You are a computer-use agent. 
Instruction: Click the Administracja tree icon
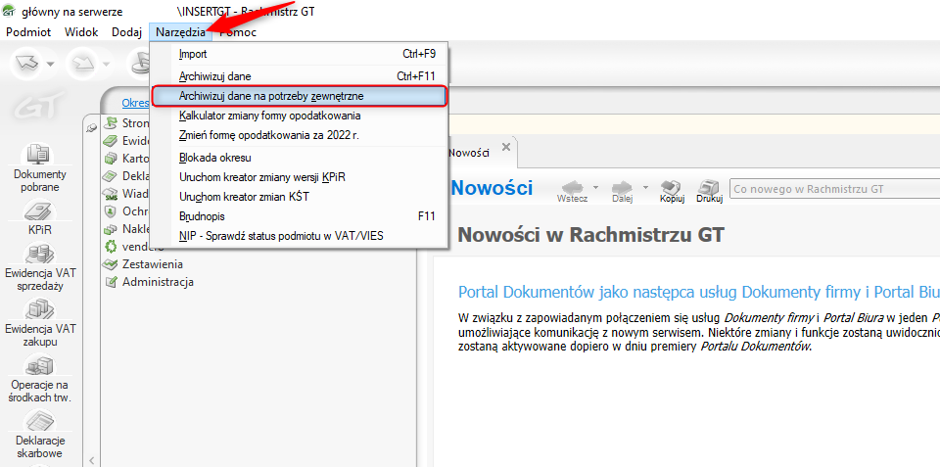coord(111,282)
